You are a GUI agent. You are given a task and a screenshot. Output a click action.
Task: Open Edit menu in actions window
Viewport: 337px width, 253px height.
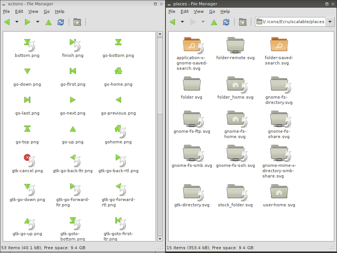(x=19, y=12)
